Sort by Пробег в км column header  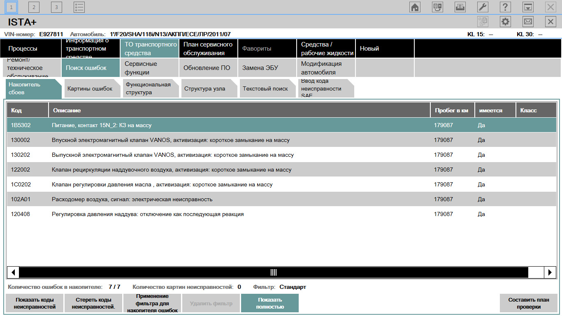(452, 110)
